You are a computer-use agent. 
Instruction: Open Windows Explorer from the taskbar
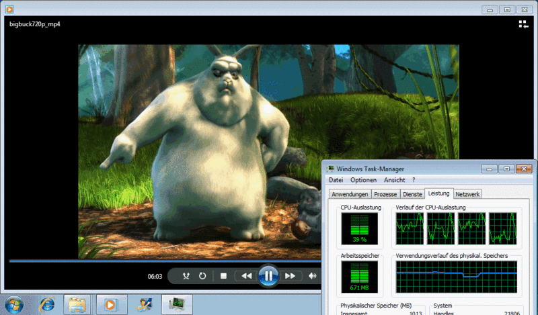click(77, 304)
